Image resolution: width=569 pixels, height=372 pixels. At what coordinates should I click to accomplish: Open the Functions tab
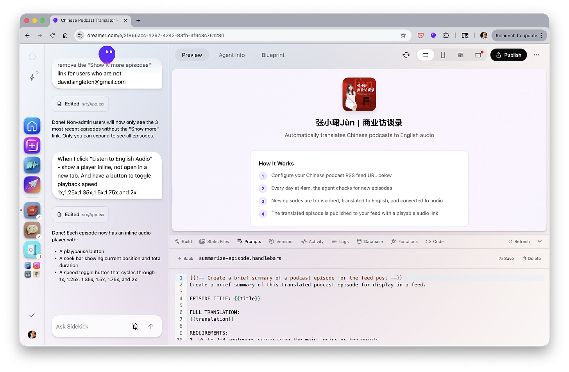click(x=404, y=241)
